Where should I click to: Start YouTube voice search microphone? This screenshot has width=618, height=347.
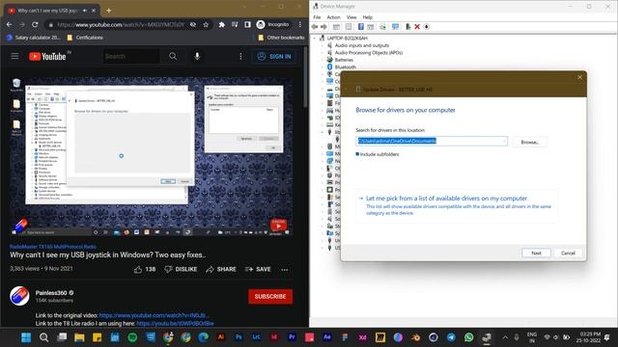click(197, 56)
